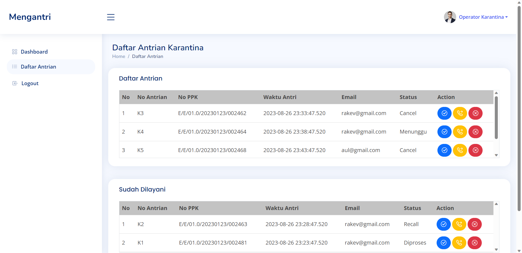Screen dimensions: 522x253
Task: Click PPK number E/E/01.0/20230123/002463
Action: pyautogui.click(x=213, y=224)
